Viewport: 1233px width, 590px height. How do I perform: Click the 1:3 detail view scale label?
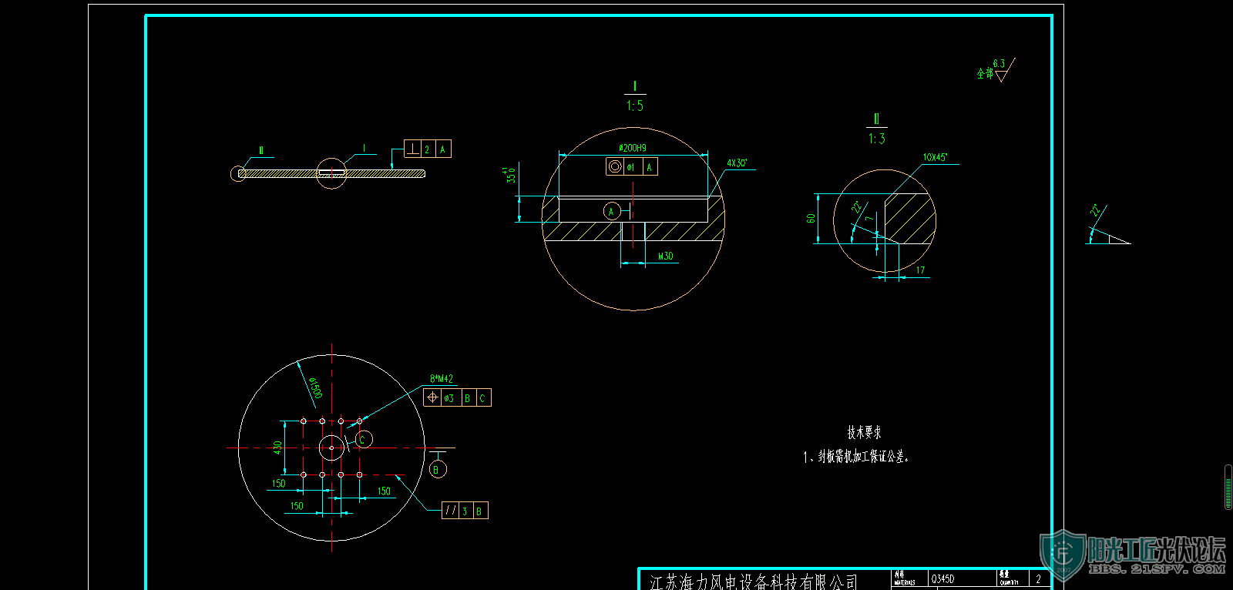tap(877, 139)
